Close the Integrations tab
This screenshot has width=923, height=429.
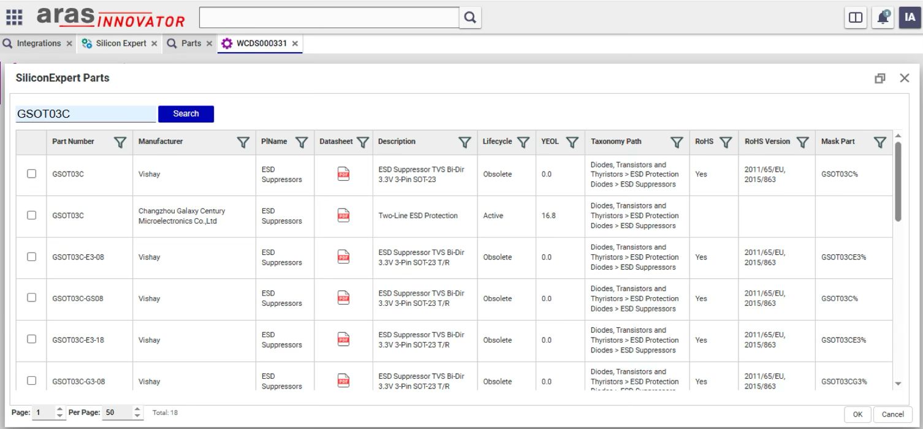(69, 44)
